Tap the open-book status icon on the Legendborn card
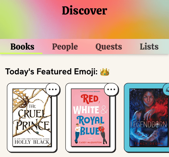The height and width of the screenshot is (157, 169). 167,89
